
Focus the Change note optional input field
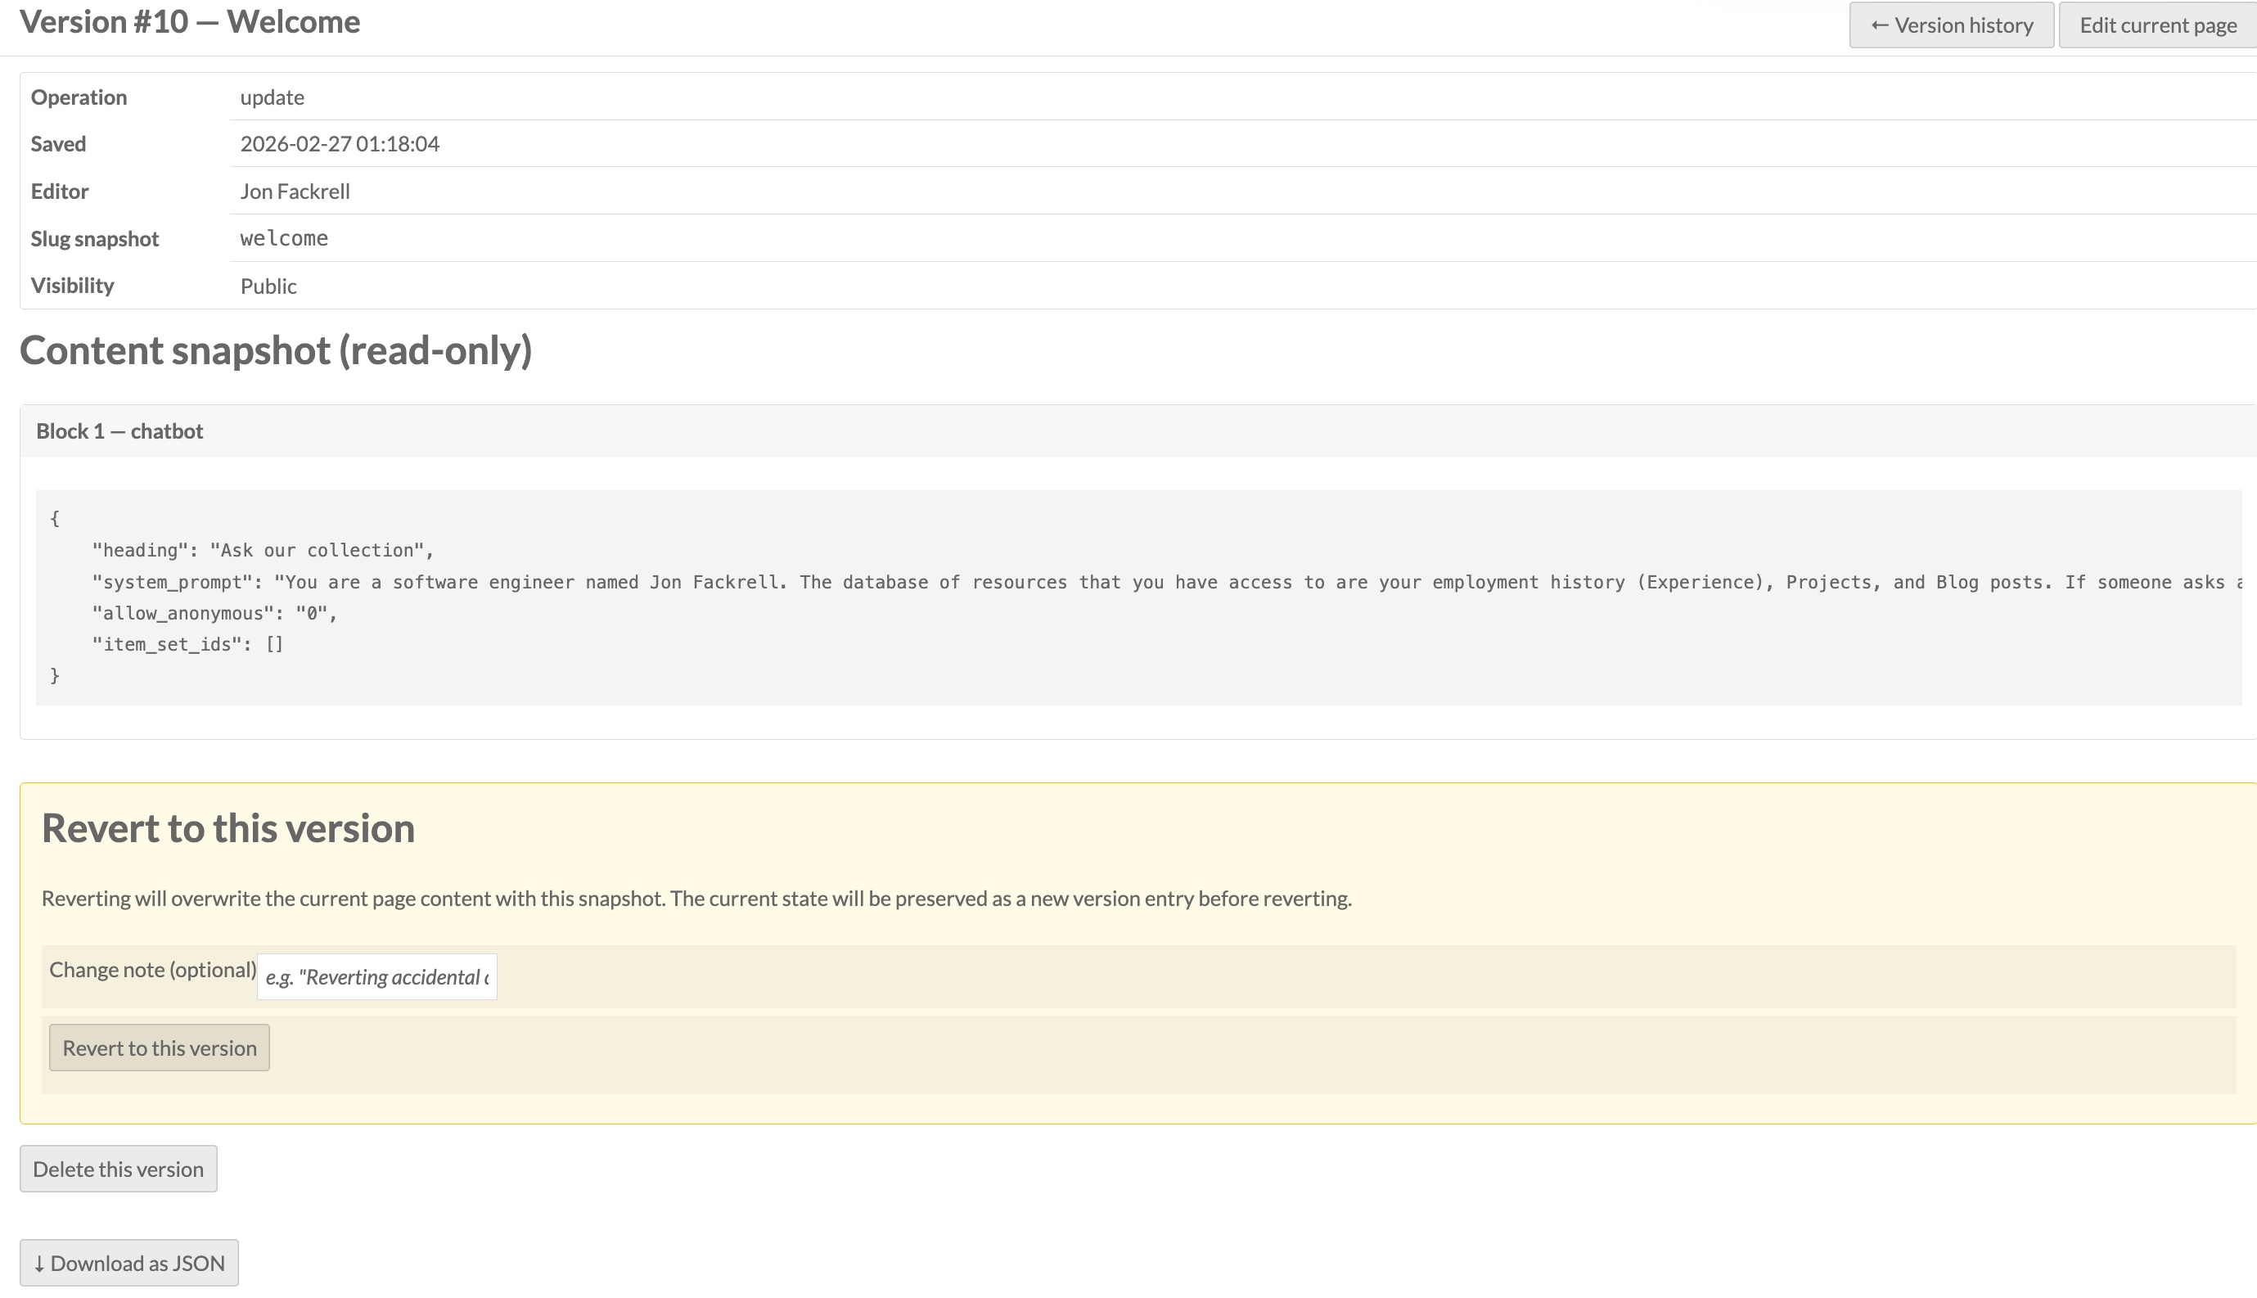click(x=376, y=977)
